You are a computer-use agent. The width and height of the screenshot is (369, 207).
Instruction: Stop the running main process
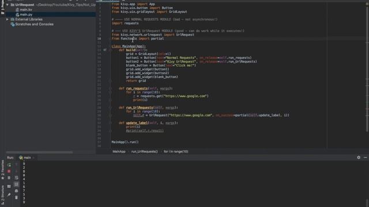point(9,171)
